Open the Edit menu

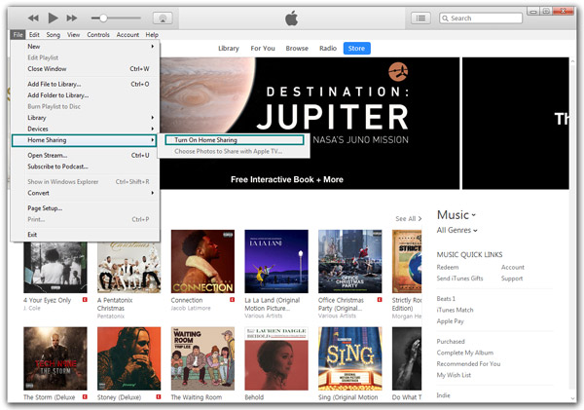(x=34, y=35)
